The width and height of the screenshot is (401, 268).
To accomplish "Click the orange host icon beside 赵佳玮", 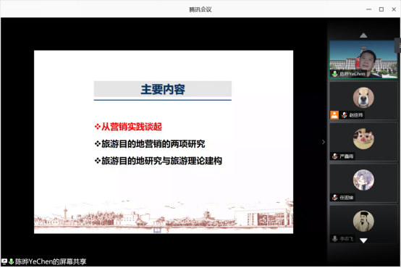I will [334, 115].
